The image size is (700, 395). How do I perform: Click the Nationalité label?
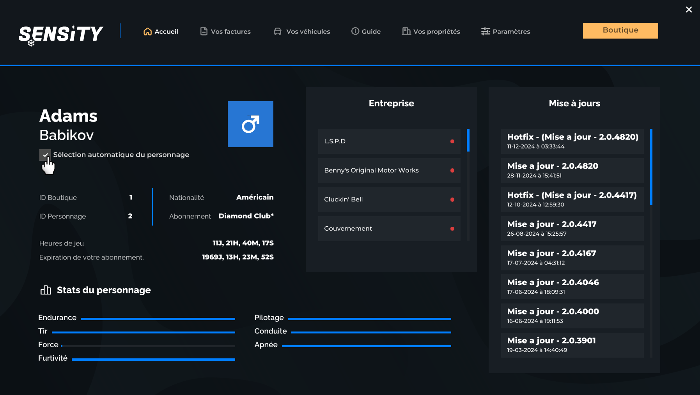(x=186, y=197)
